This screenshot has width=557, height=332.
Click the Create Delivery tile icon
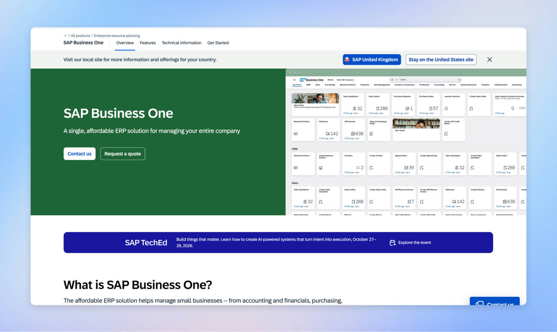coord(472,202)
